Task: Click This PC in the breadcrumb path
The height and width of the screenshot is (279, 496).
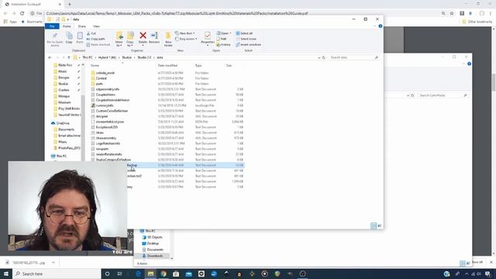Action: [88, 57]
